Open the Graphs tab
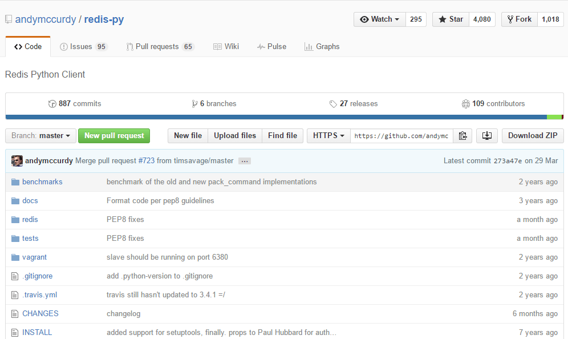The height and width of the screenshot is (339, 568). pyautogui.click(x=322, y=46)
